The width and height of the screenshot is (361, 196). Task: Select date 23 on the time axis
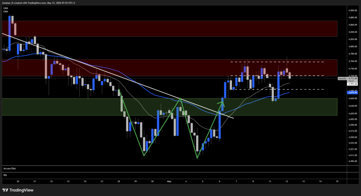pos(68,181)
